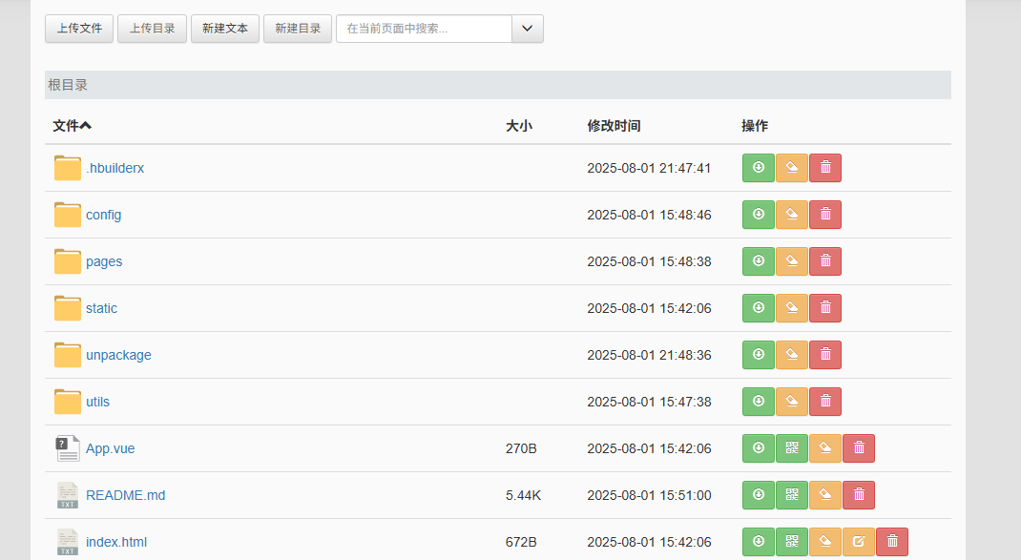1021x560 pixels.
Task: Delete the README.md file
Action: coord(859,495)
